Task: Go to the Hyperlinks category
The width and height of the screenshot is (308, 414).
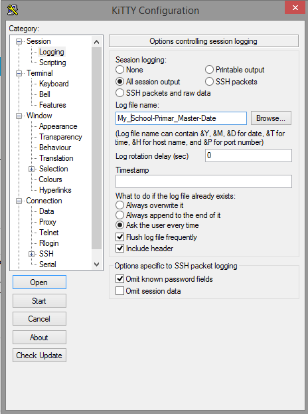Action: point(55,190)
